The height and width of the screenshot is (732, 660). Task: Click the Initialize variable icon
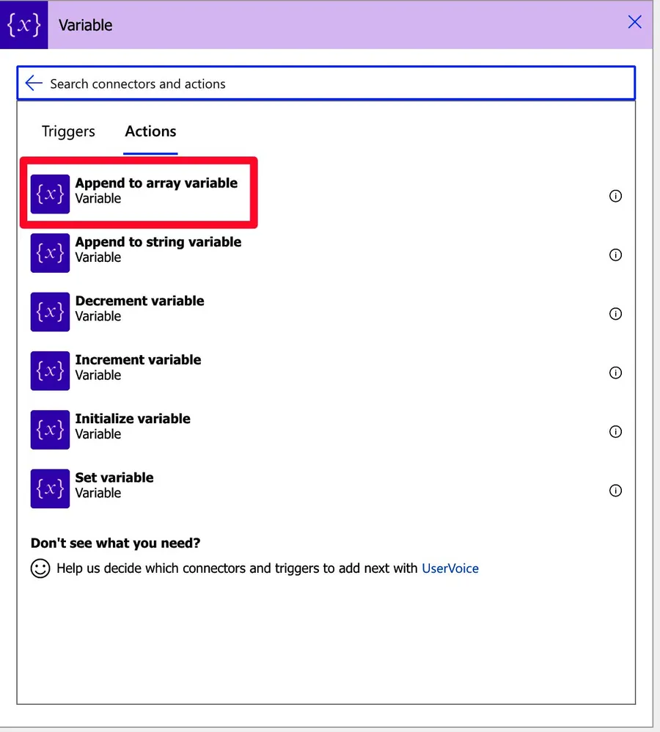[50, 429]
